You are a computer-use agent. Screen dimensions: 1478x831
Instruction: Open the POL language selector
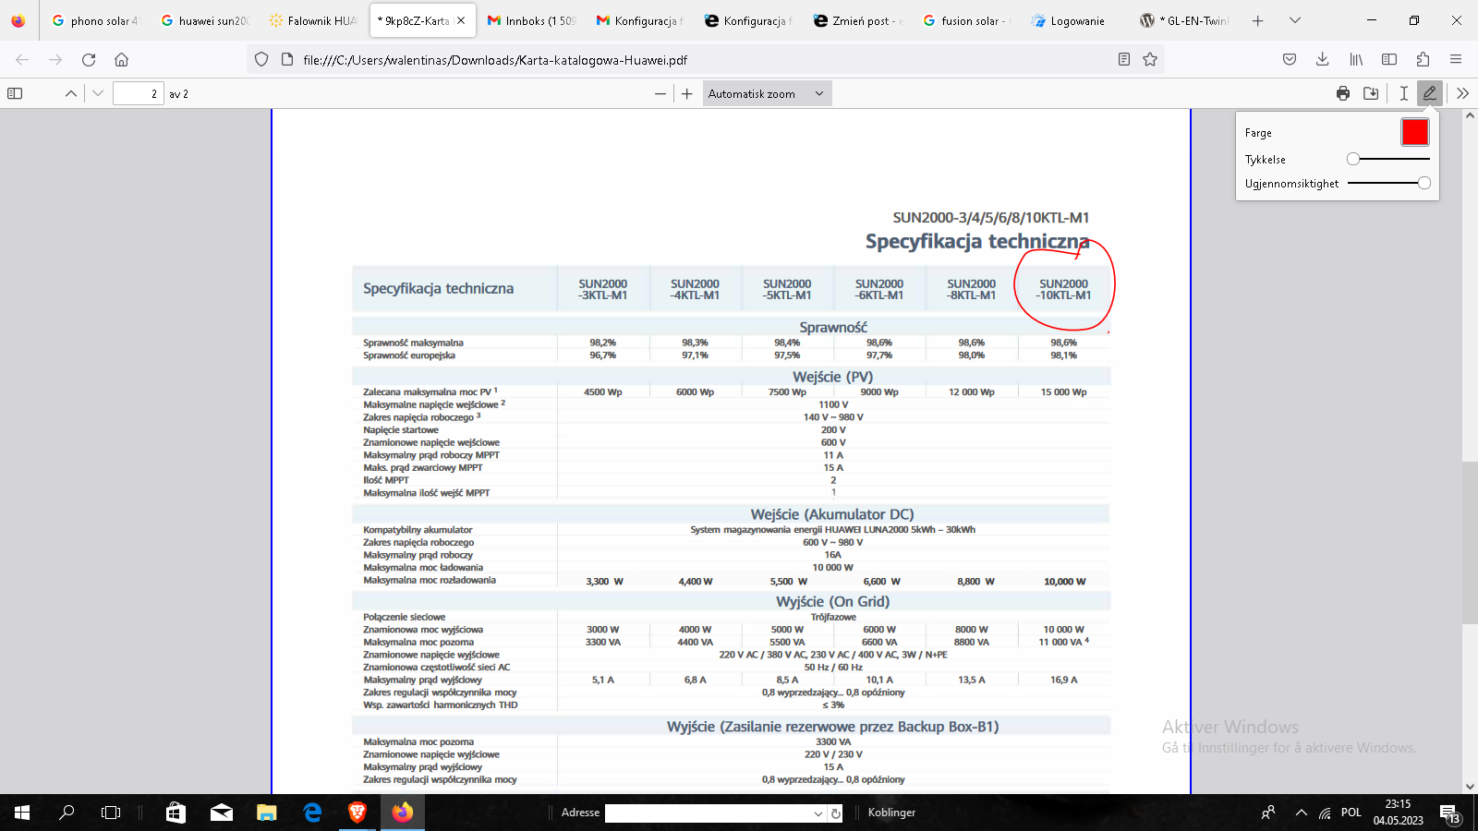(1351, 813)
